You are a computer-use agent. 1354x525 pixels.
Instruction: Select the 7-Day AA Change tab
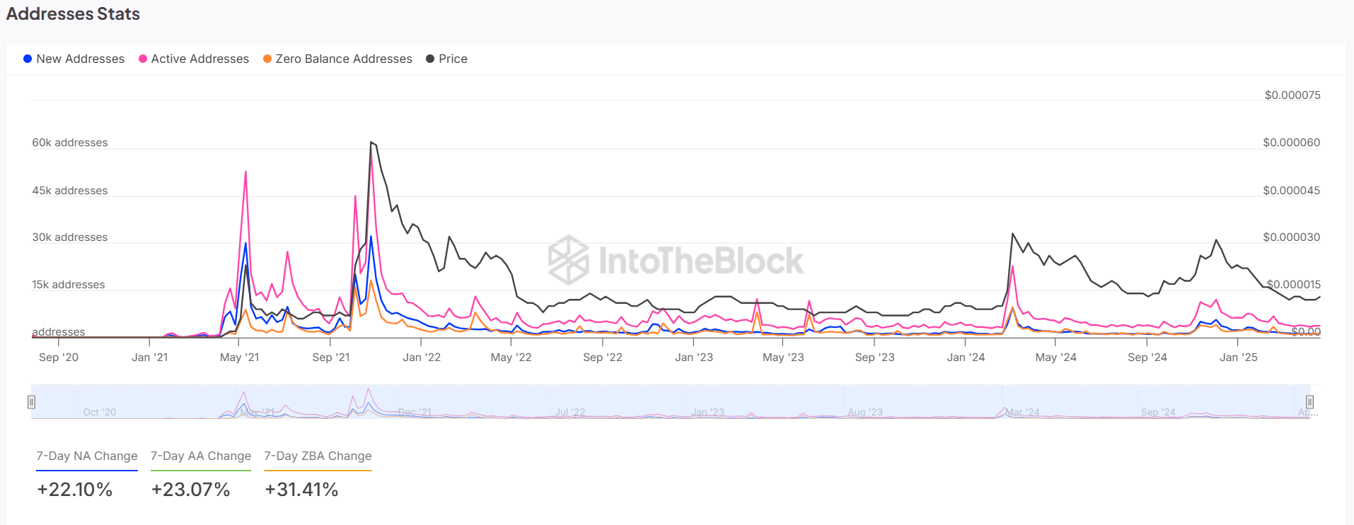[x=201, y=456]
